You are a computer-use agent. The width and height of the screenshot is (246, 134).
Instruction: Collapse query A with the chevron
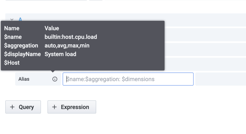tap(12, 19)
